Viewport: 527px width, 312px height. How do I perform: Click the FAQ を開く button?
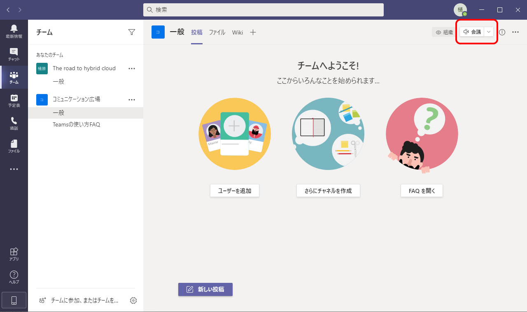tap(422, 190)
